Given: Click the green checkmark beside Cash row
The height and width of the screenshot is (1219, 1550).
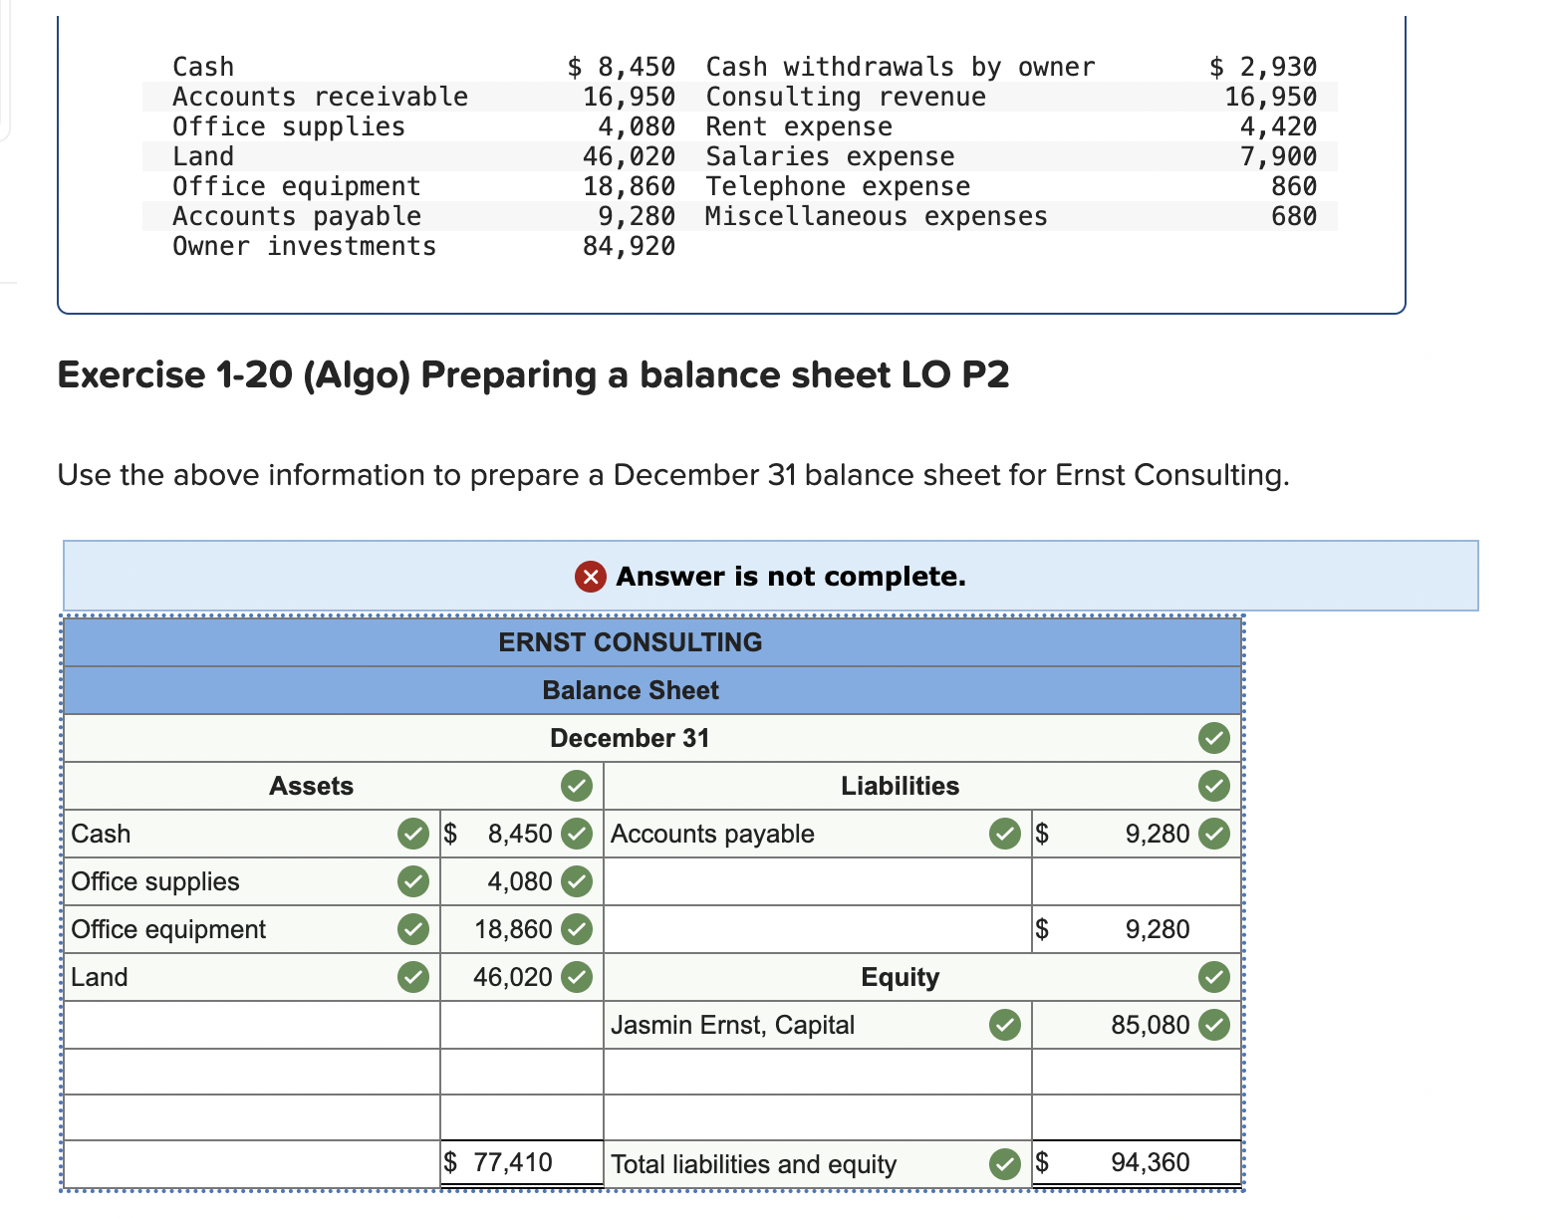Looking at the screenshot, I should pyautogui.click(x=413, y=834).
